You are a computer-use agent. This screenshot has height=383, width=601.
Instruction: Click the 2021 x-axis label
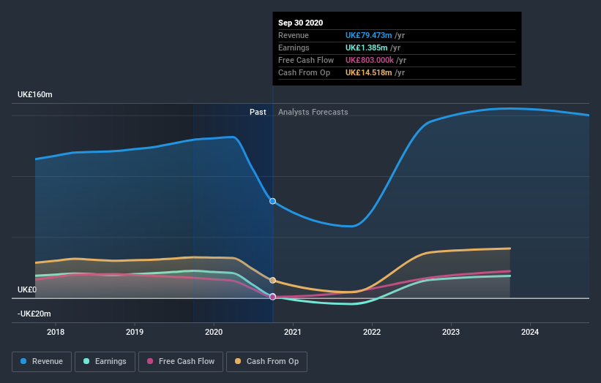tap(293, 332)
